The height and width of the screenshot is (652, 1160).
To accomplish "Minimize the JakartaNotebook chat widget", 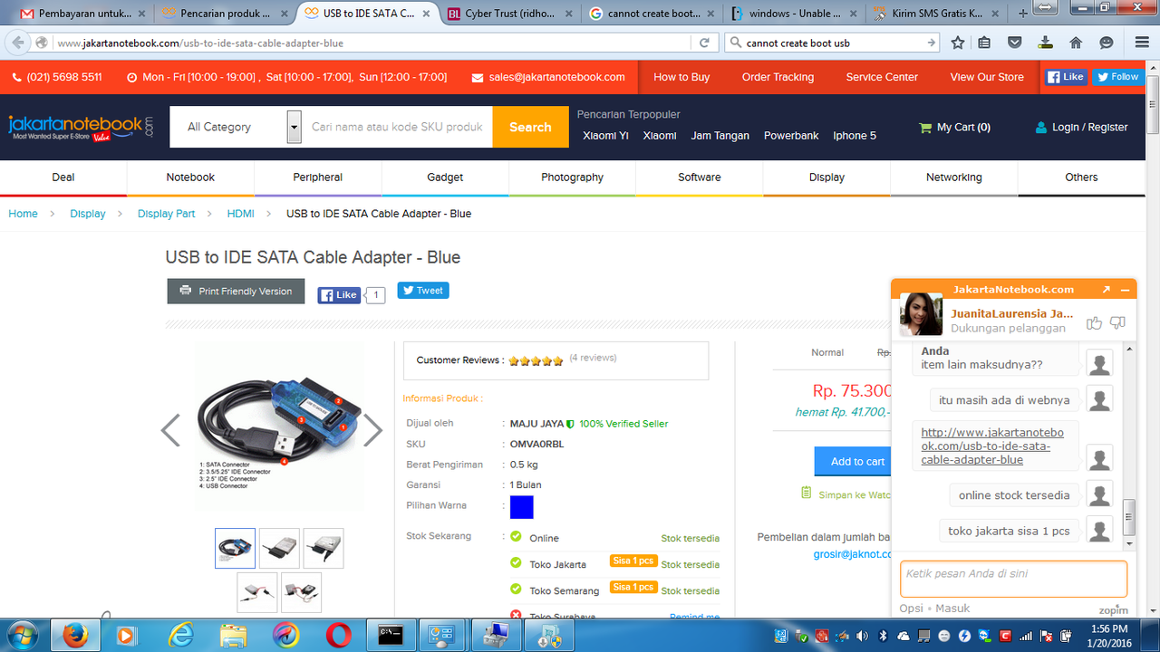I will (1126, 290).
